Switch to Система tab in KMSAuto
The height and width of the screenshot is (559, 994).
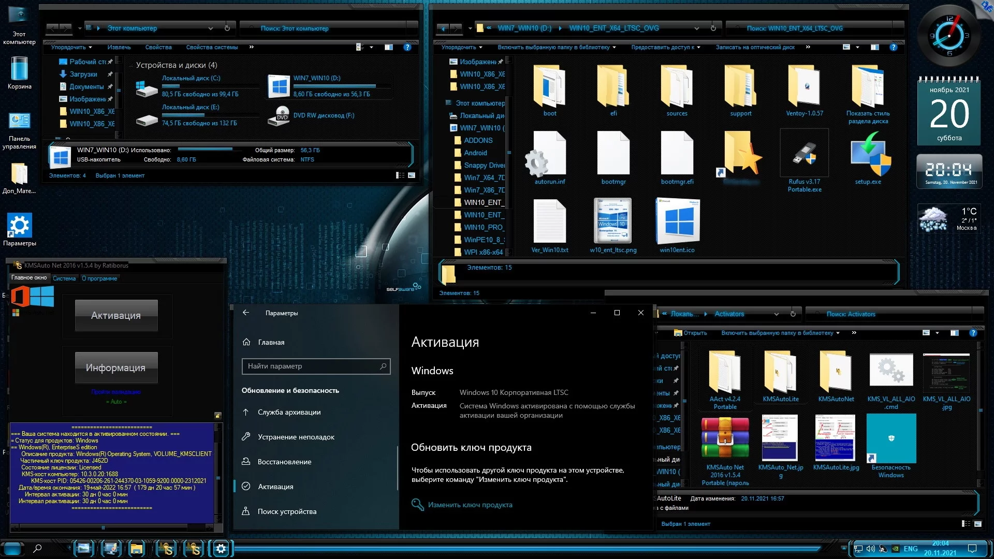coord(64,278)
